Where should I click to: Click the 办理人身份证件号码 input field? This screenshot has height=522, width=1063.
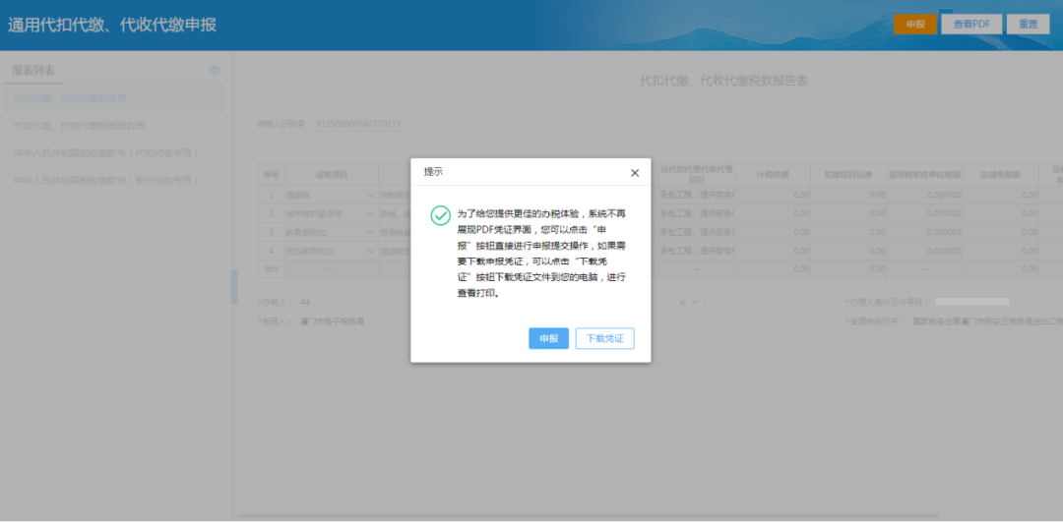pyautogui.click(x=972, y=301)
